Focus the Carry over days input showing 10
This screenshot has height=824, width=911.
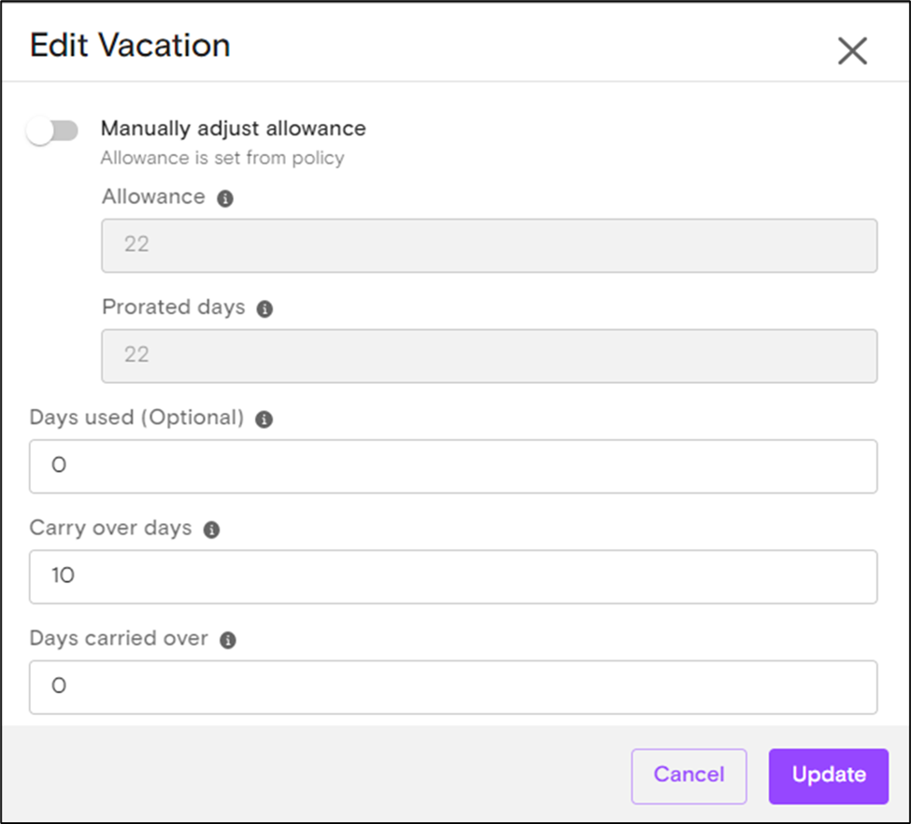point(453,577)
